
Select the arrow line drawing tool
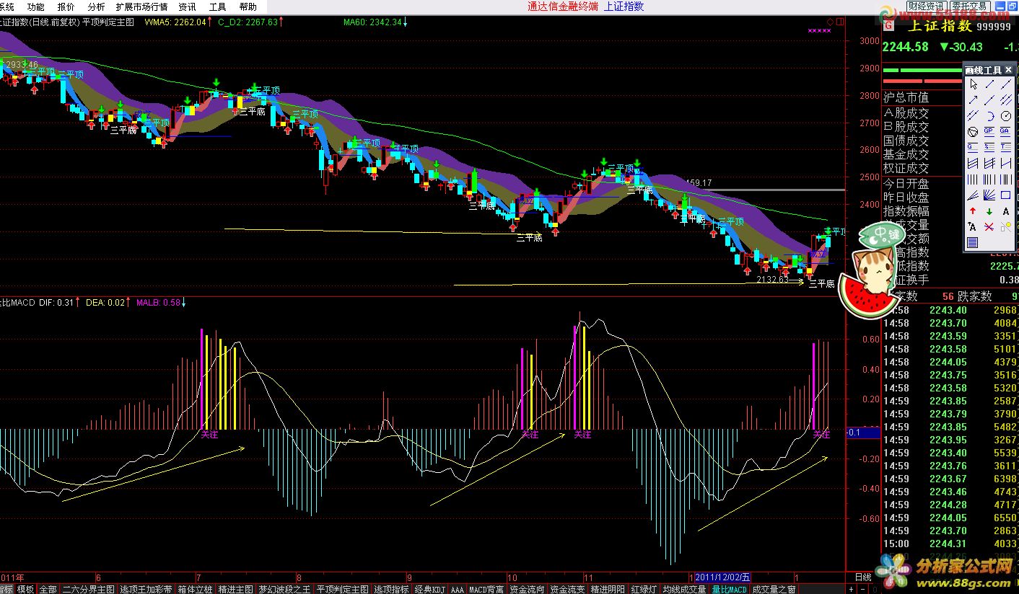point(973,99)
